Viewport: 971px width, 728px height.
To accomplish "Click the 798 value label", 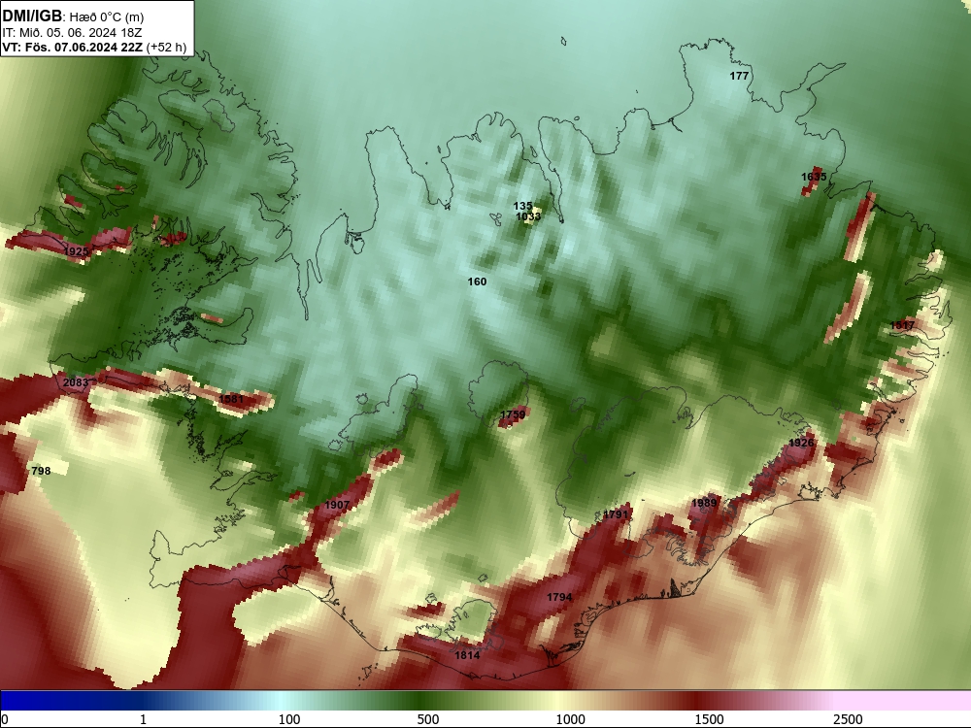I will point(41,471).
